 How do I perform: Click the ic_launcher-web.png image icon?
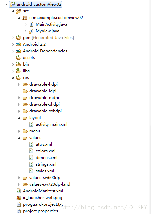click(19, 198)
